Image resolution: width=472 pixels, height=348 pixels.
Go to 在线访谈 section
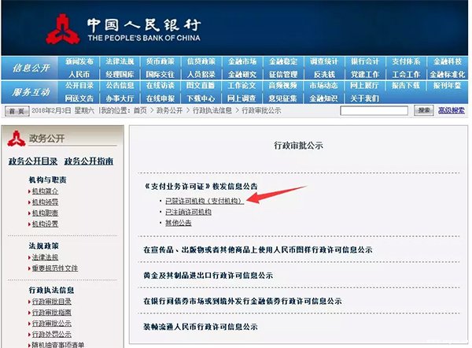pyautogui.click(x=160, y=86)
